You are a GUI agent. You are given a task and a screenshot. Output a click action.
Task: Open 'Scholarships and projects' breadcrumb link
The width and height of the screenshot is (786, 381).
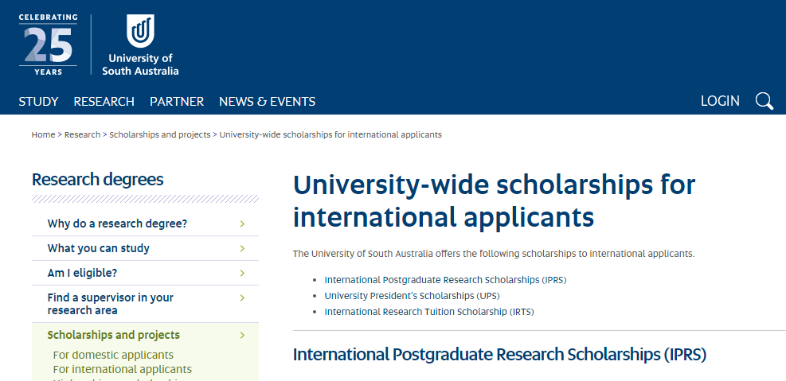click(x=159, y=135)
